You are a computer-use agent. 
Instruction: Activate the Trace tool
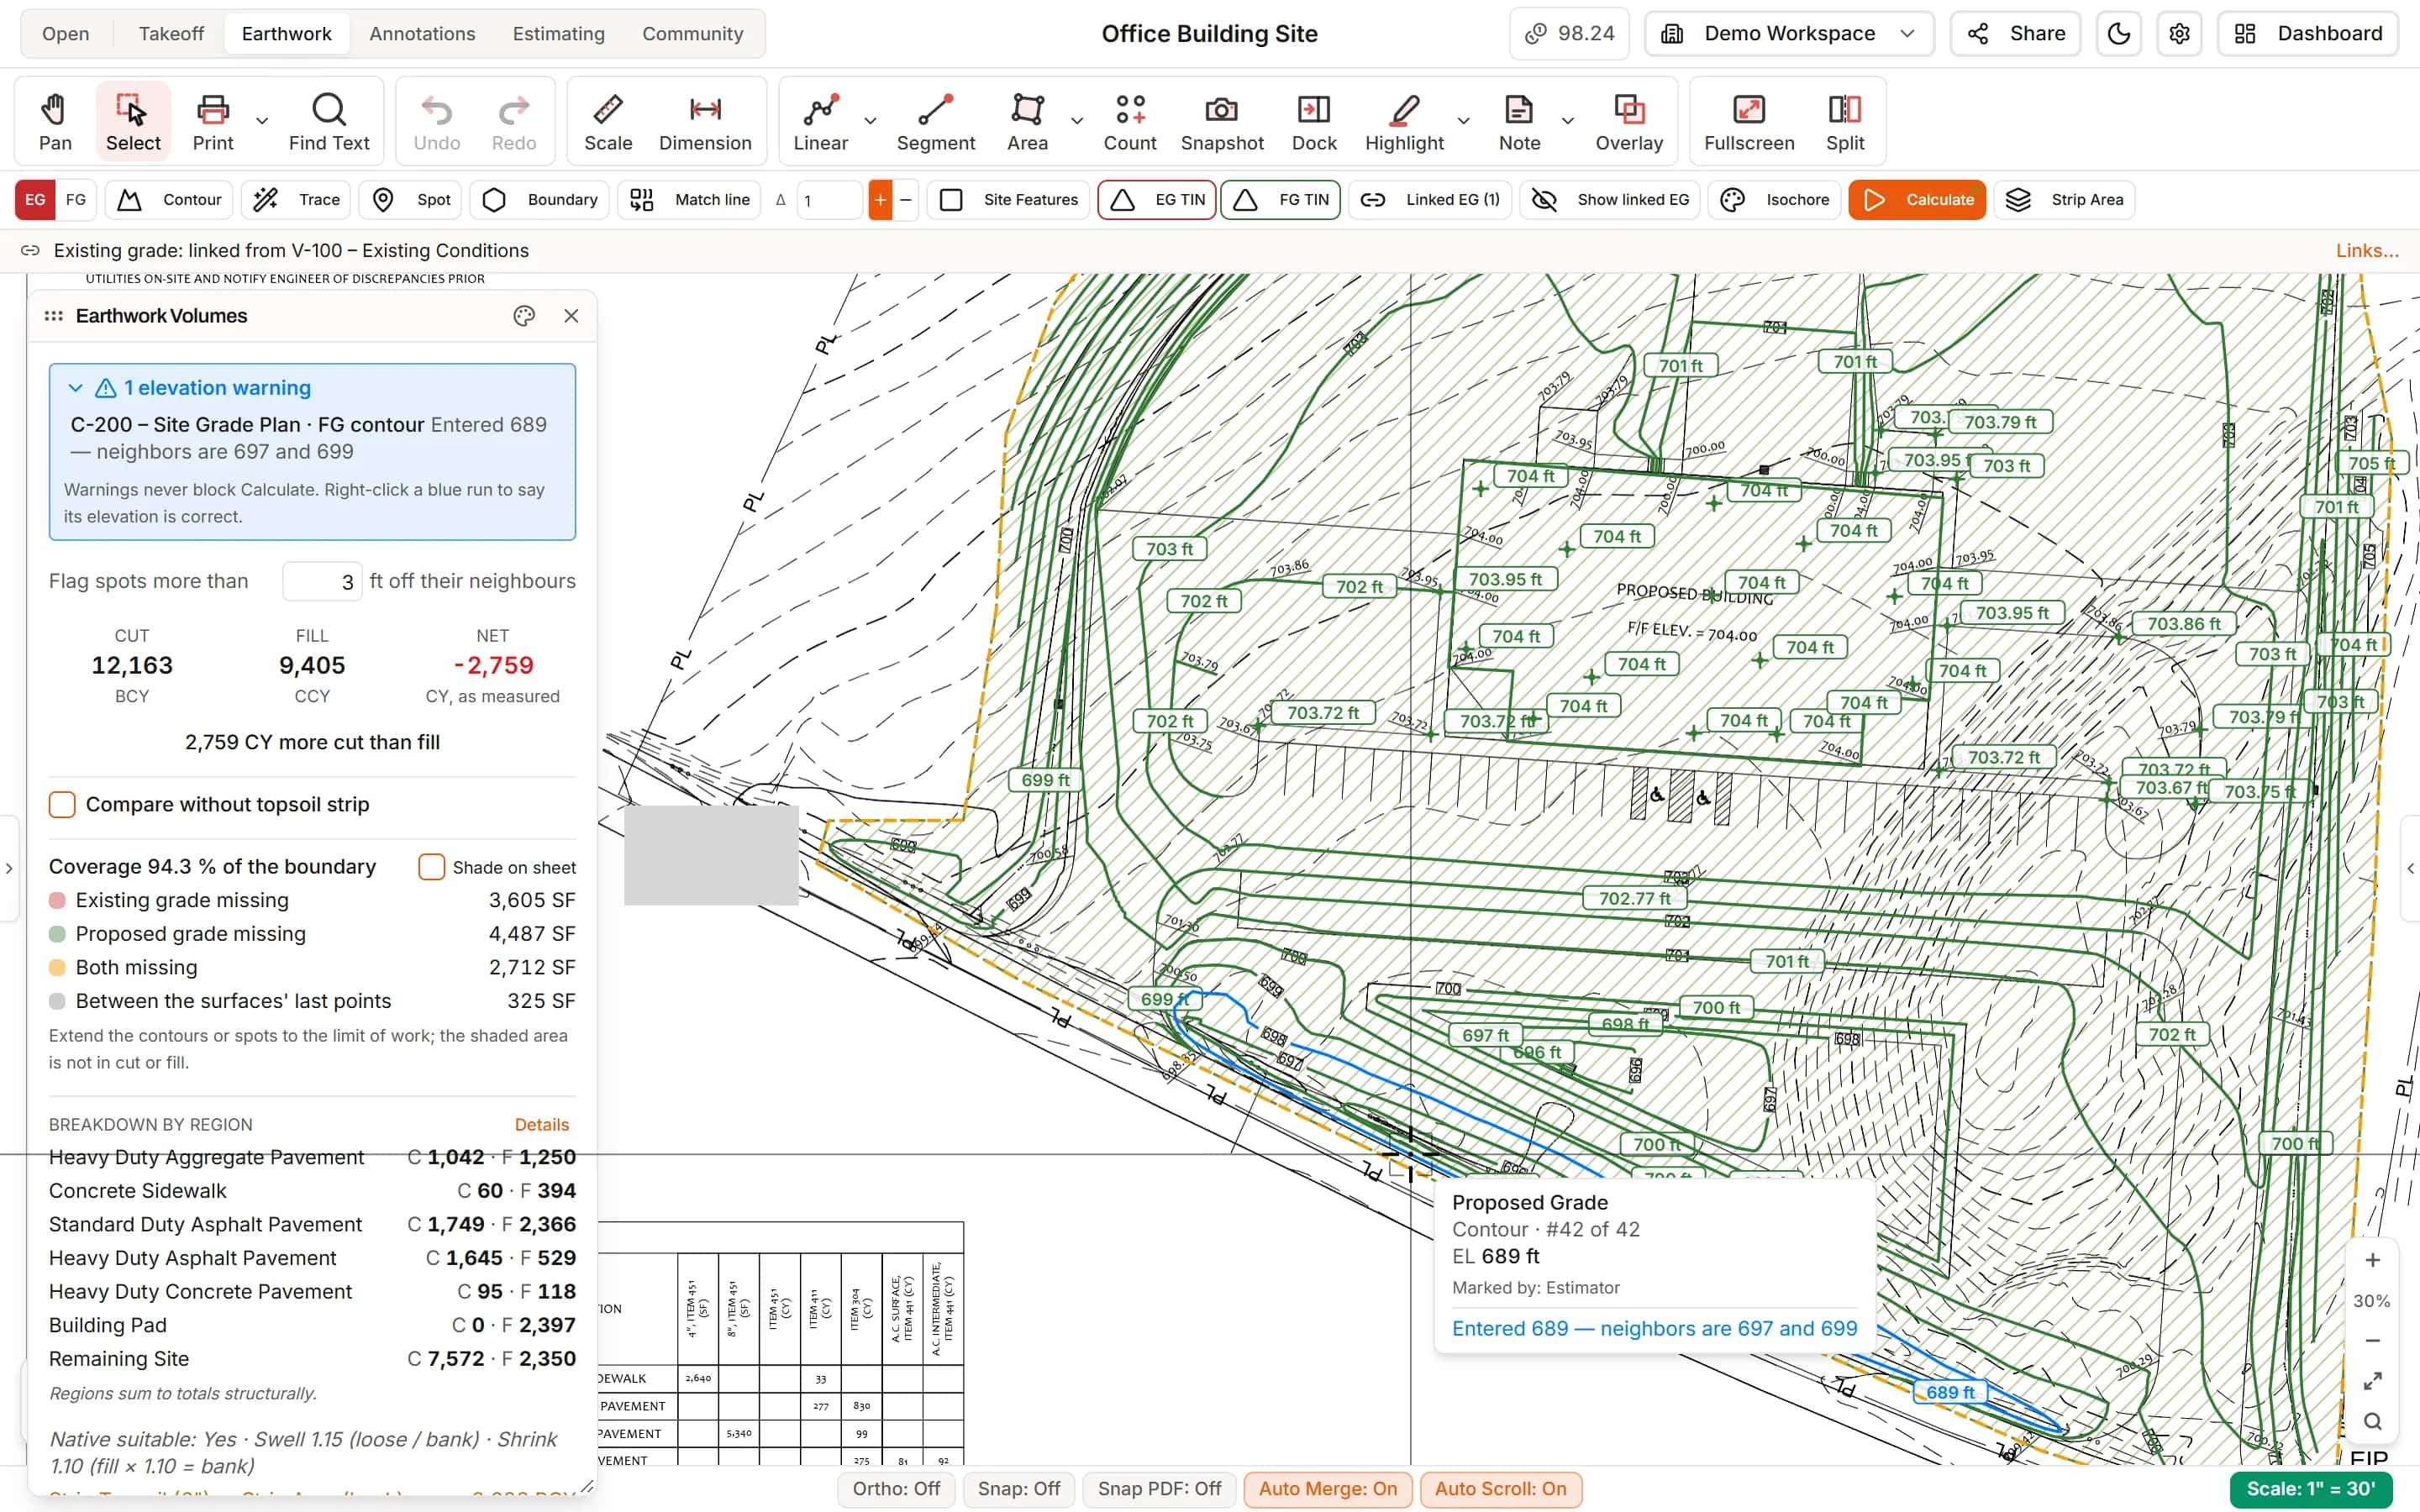pyautogui.click(x=296, y=200)
